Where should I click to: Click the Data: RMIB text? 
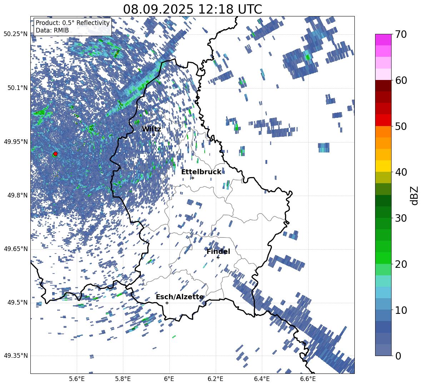pos(52,30)
